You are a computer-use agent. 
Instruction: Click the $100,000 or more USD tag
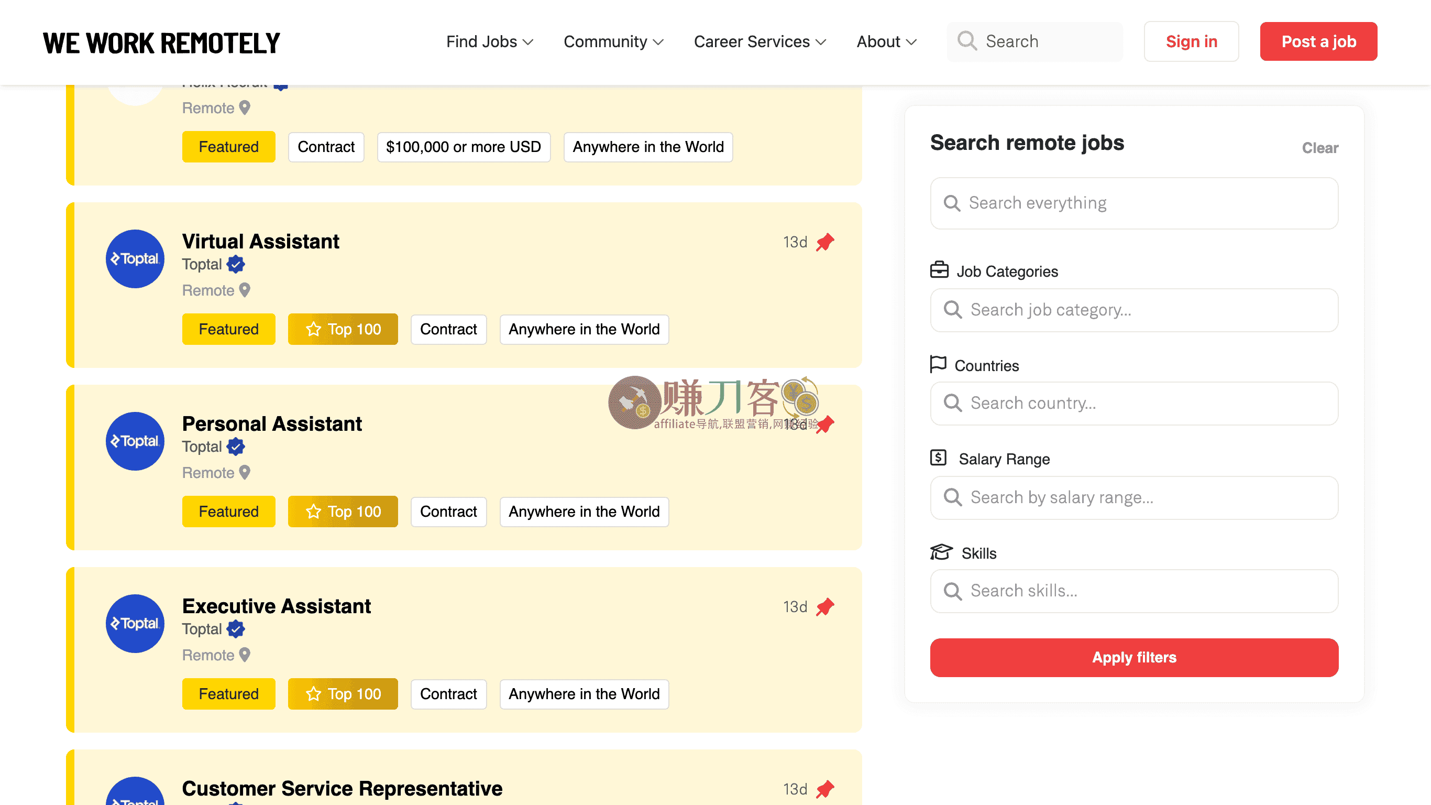click(464, 147)
